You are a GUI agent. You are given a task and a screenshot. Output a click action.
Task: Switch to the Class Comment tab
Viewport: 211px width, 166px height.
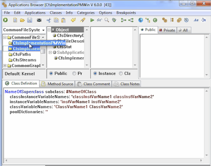click(x=94, y=84)
